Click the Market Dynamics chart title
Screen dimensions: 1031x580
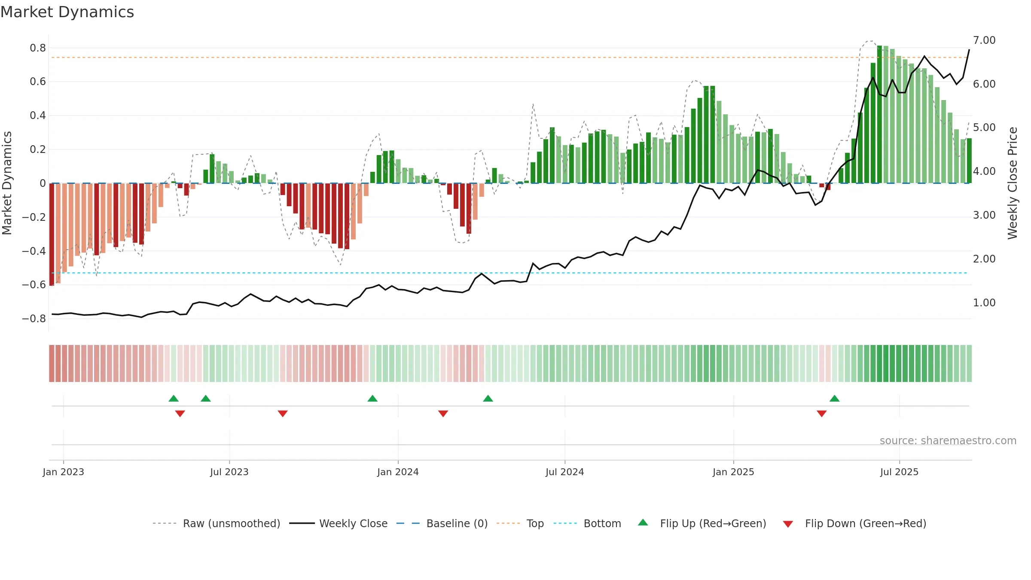coord(67,12)
